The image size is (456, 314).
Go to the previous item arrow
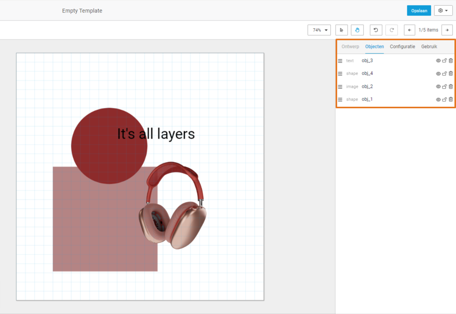410,30
